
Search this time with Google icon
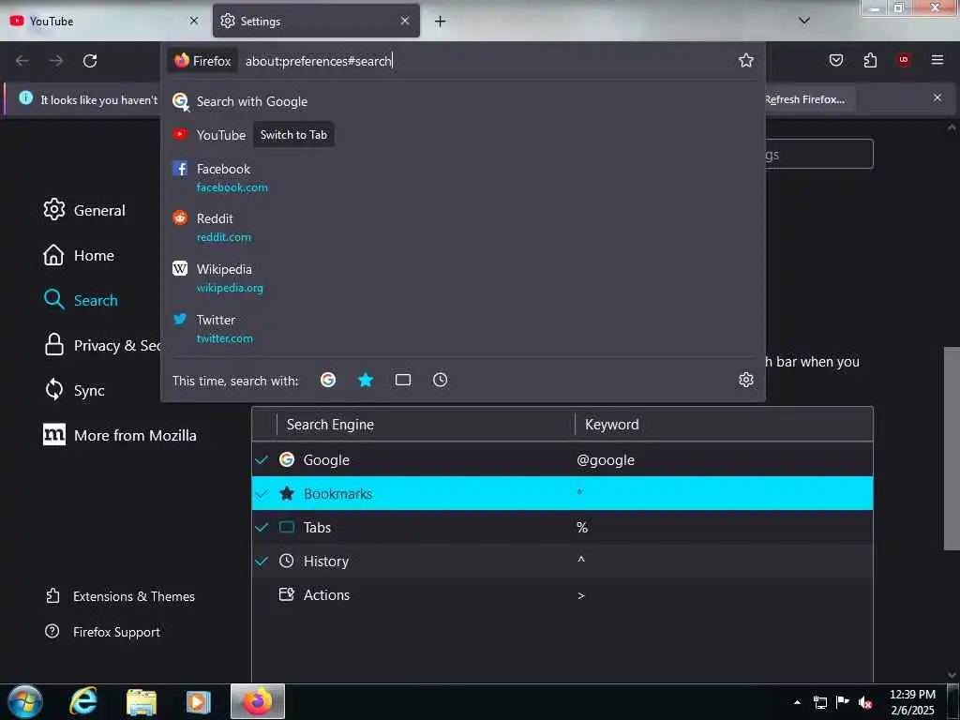pyautogui.click(x=328, y=381)
